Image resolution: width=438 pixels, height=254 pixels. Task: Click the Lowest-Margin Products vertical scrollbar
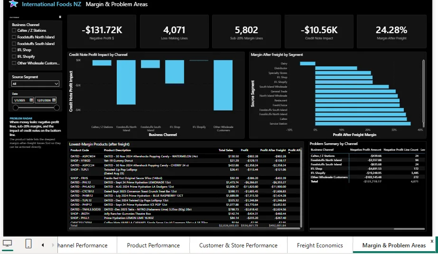301,187
